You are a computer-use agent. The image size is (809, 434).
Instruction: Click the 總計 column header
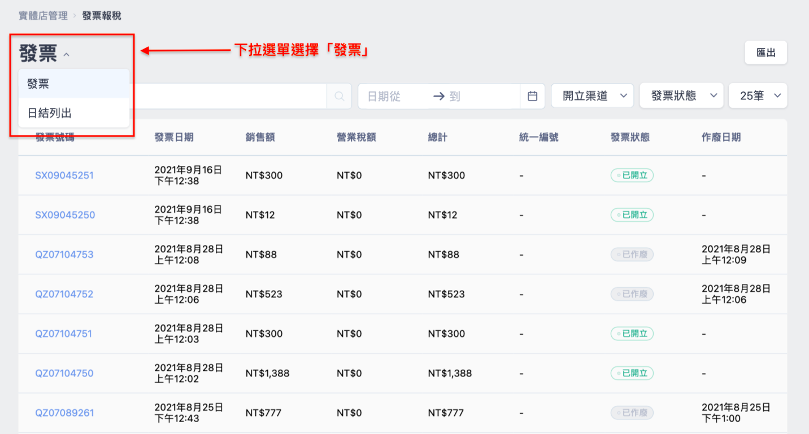(438, 137)
